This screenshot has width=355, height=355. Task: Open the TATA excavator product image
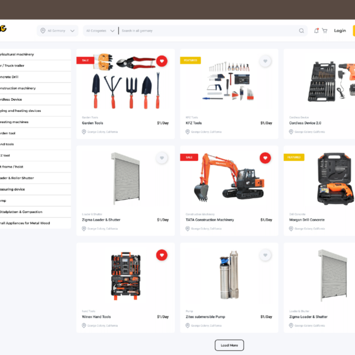(229, 177)
